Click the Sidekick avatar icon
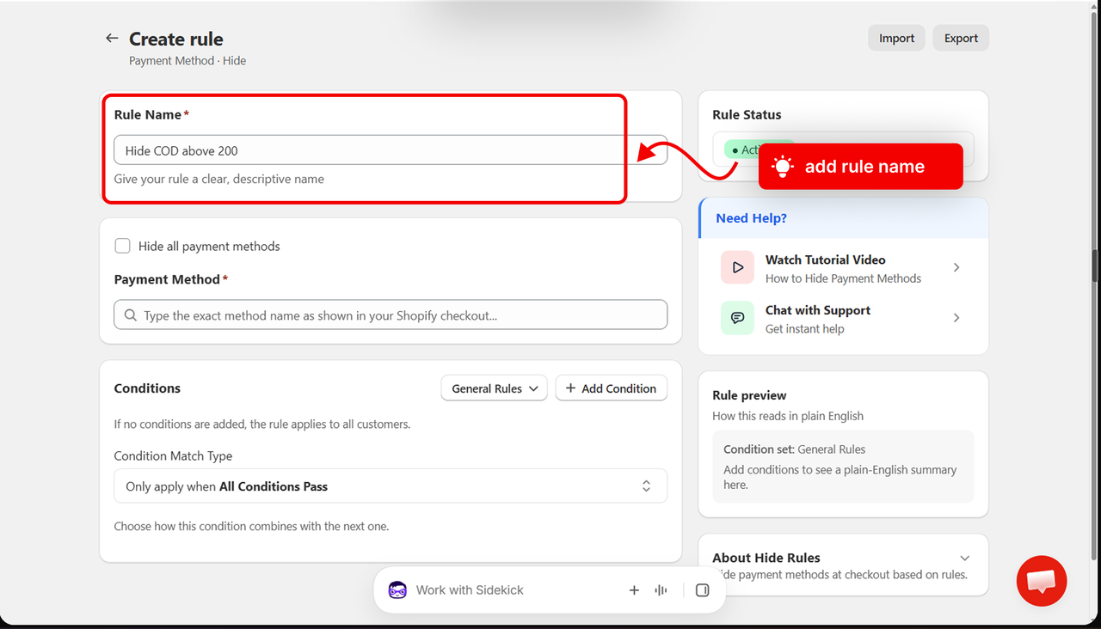1101x629 pixels. point(397,590)
